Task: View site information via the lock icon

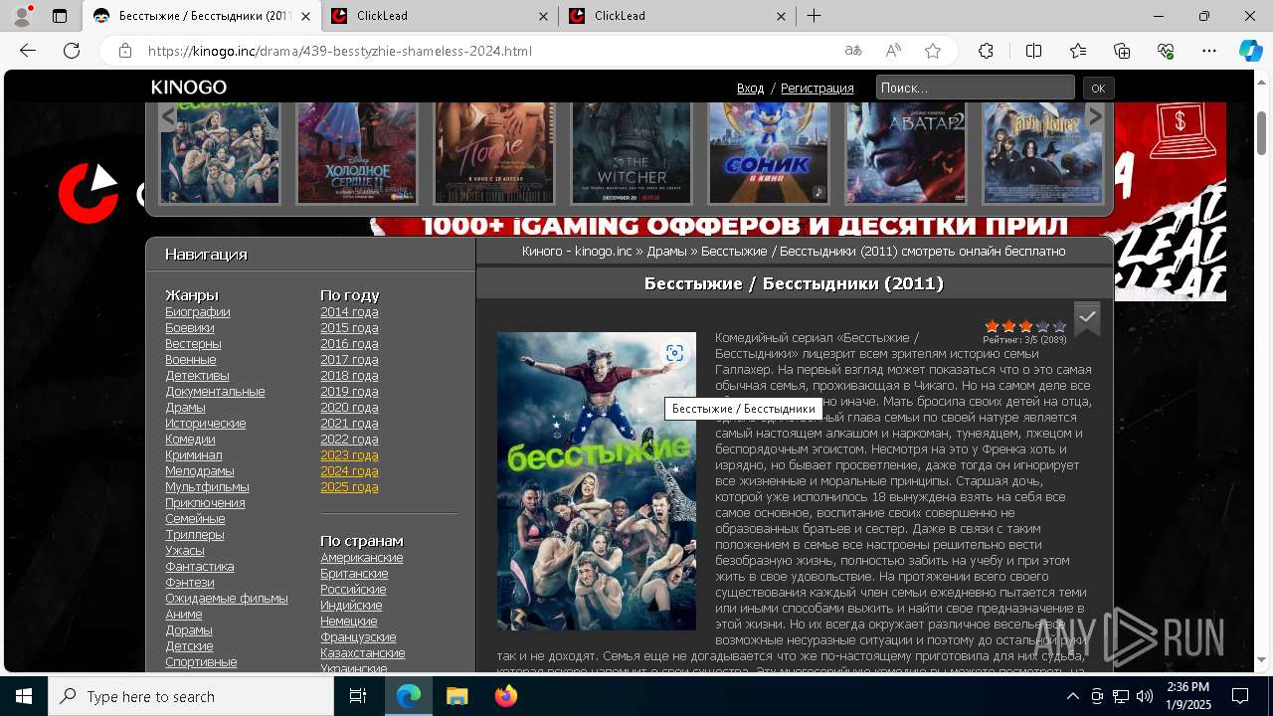Action: [125, 51]
